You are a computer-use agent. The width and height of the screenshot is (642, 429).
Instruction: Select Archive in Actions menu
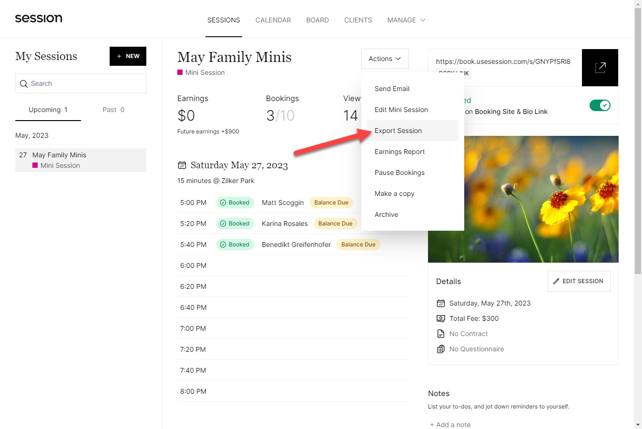(x=413, y=214)
